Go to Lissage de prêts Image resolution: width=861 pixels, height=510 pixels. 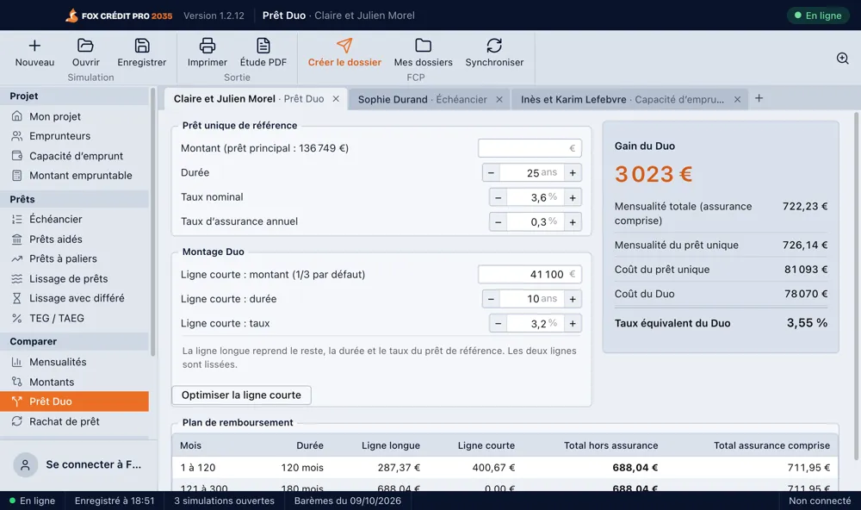75,278
